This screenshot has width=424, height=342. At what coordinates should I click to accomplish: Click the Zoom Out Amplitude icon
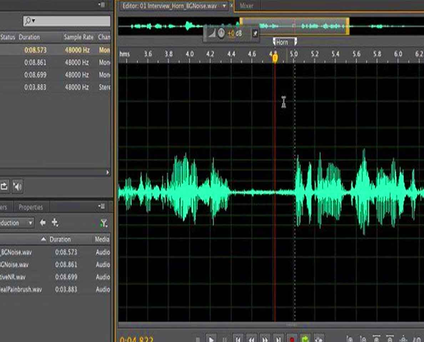[x=363, y=339]
